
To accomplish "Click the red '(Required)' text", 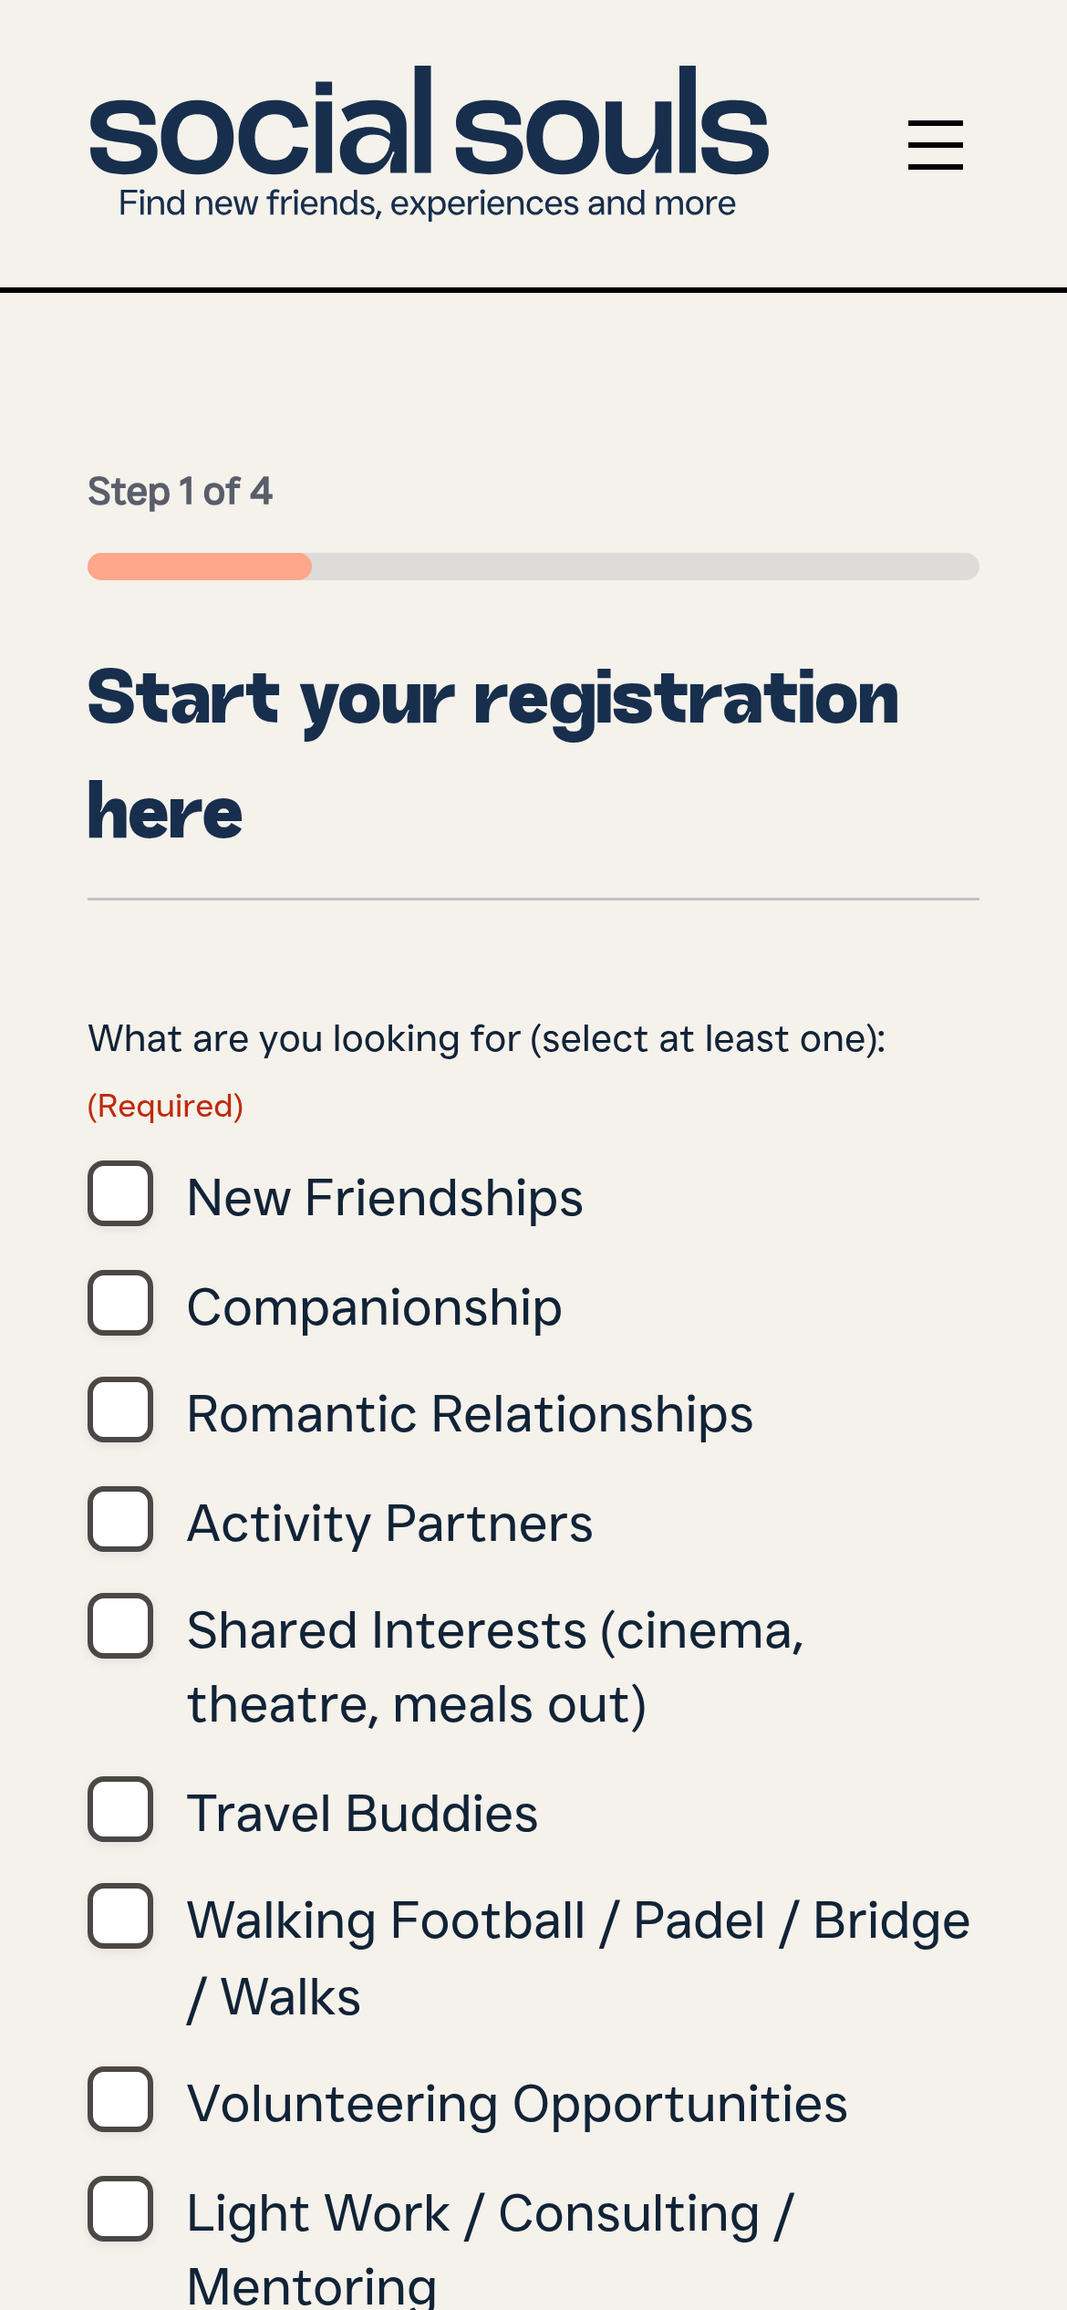I will click(165, 1106).
